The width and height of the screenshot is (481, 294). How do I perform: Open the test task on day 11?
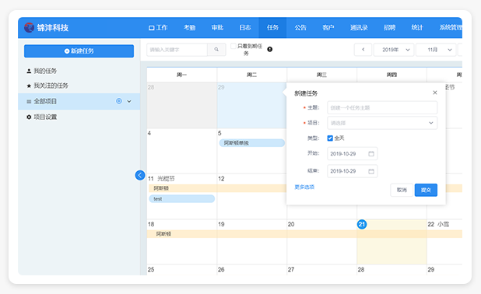pyautogui.click(x=182, y=198)
